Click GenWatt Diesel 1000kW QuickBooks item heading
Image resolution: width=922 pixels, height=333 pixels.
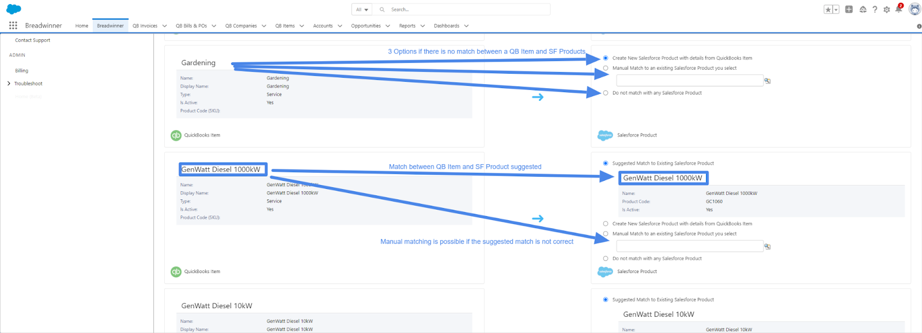[221, 169]
